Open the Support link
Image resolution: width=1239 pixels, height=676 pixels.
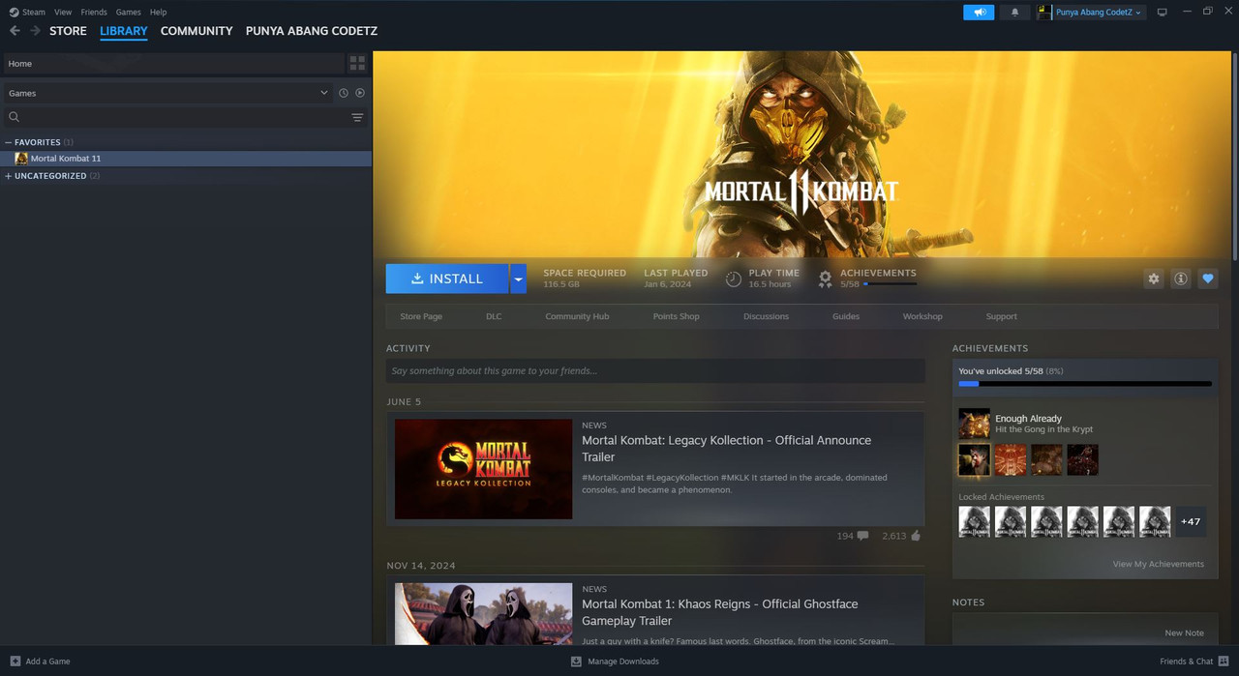pyautogui.click(x=1001, y=316)
